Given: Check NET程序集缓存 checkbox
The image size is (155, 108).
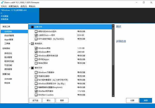Looking at the screenshot, I should tap(36, 80).
